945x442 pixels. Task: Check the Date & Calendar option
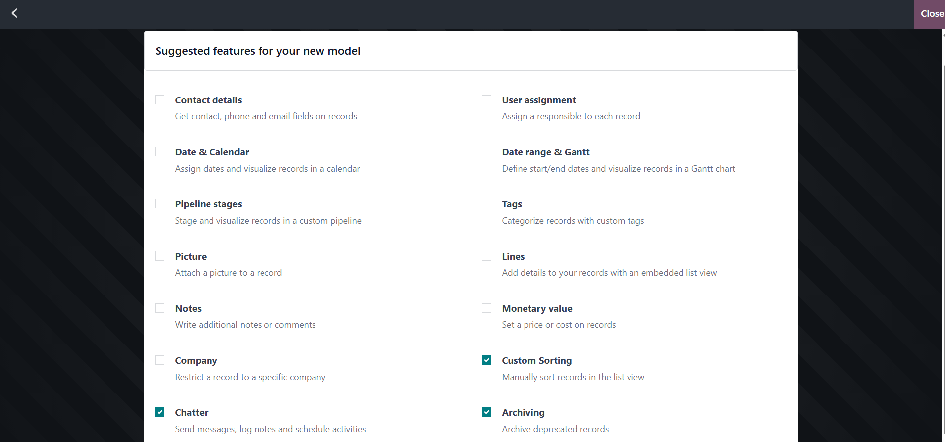[x=160, y=152]
